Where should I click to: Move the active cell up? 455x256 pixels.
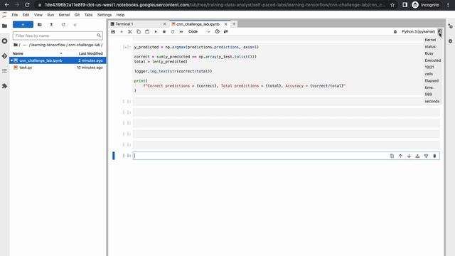(400, 156)
